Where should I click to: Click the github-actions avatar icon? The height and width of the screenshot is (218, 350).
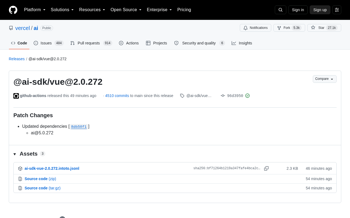click(16, 96)
